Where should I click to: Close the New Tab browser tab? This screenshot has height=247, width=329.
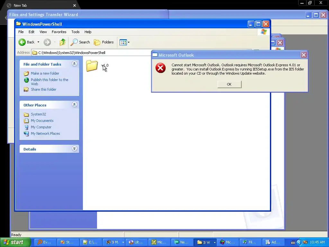click(75, 5)
